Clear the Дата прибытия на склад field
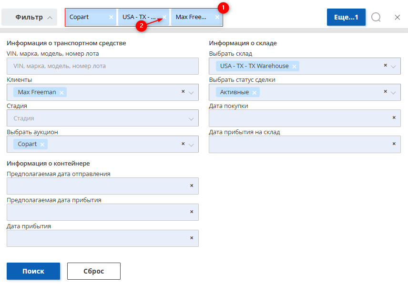The width and height of the screenshot is (408, 284). 394,144
